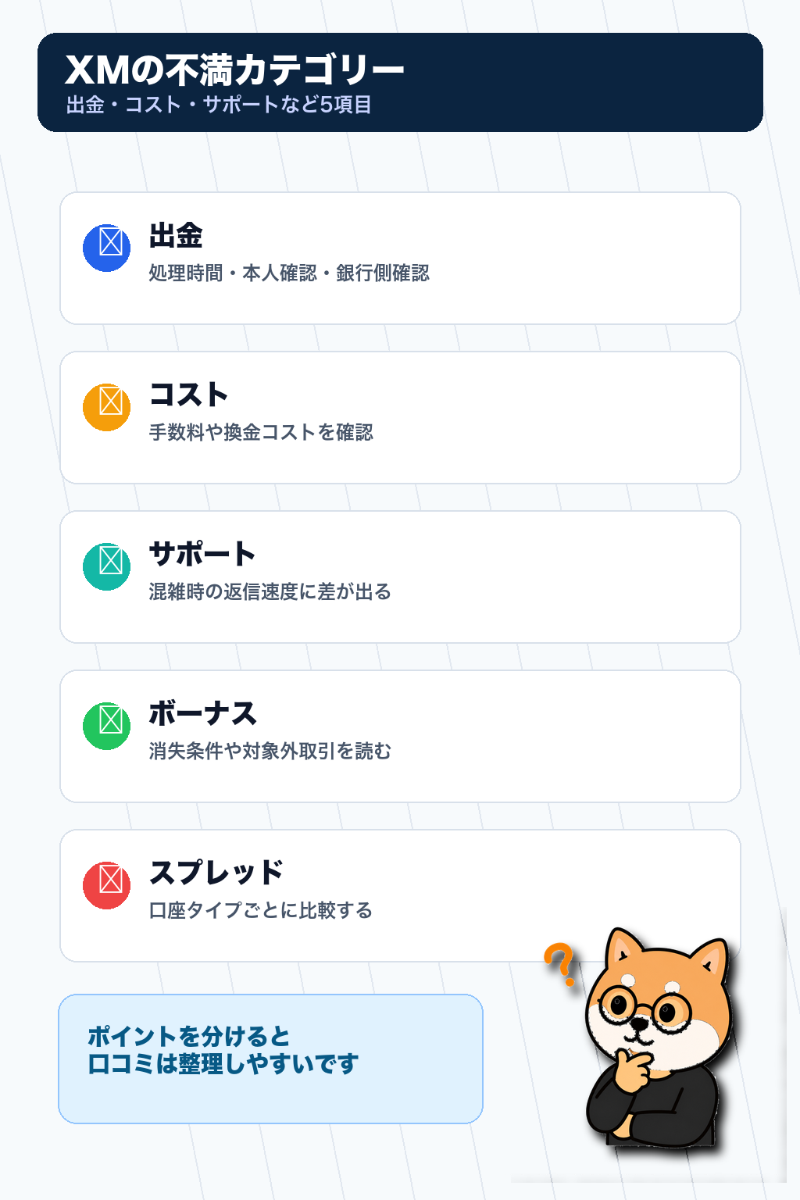The height and width of the screenshot is (1200, 800).
Task: Click the orange question mark icon
Action: coord(560,964)
